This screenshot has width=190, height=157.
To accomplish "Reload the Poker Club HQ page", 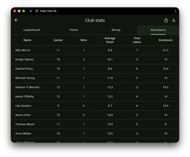I will pyautogui.click(x=37, y=11).
